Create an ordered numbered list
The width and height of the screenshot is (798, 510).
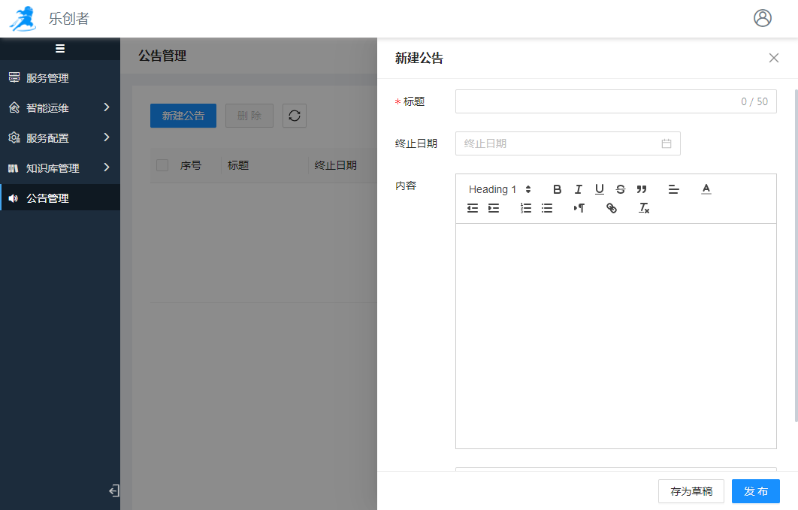pyautogui.click(x=526, y=208)
